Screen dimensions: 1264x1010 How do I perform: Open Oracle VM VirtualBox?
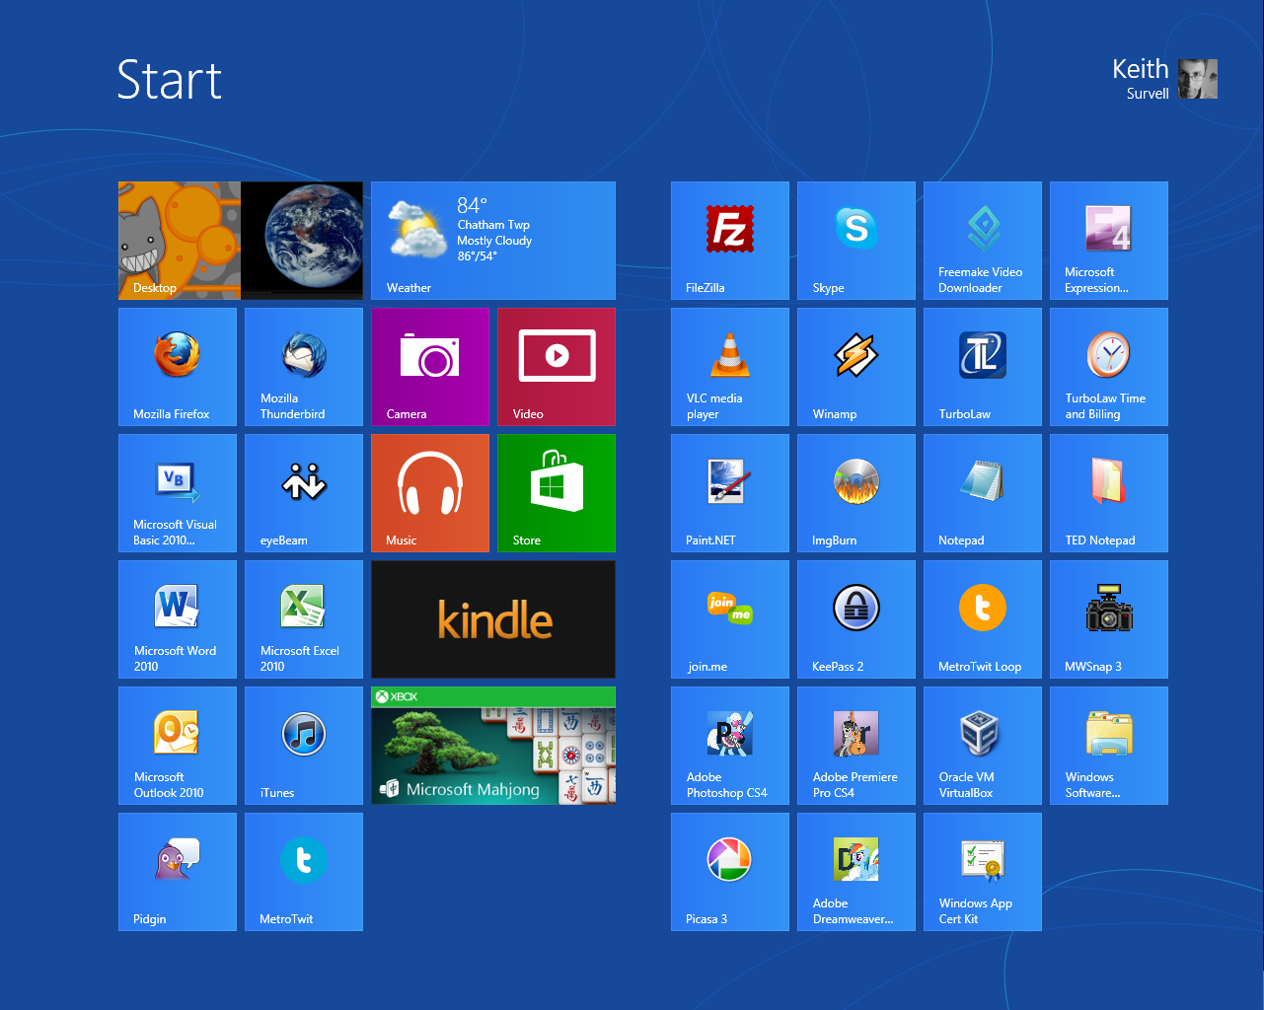tap(983, 746)
